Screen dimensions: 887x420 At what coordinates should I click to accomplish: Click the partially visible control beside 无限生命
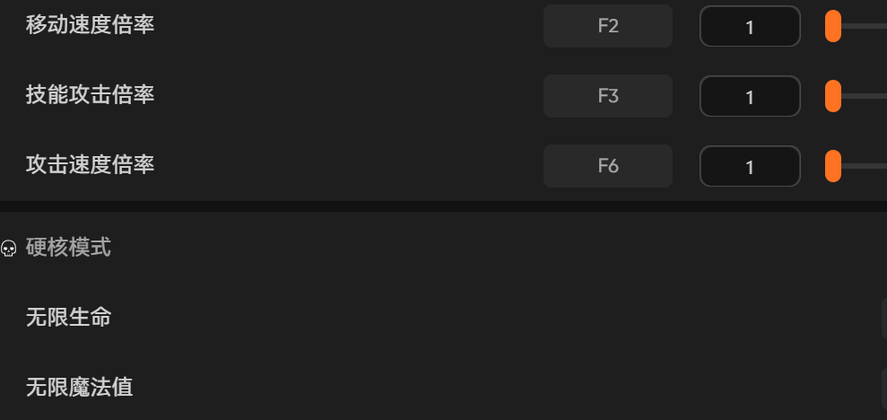883,319
